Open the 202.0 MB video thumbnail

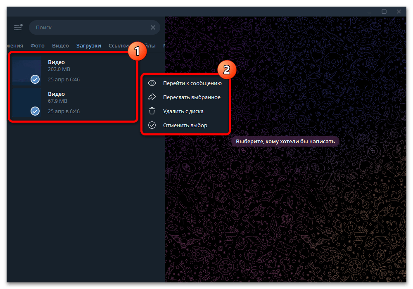coord(27,71)
